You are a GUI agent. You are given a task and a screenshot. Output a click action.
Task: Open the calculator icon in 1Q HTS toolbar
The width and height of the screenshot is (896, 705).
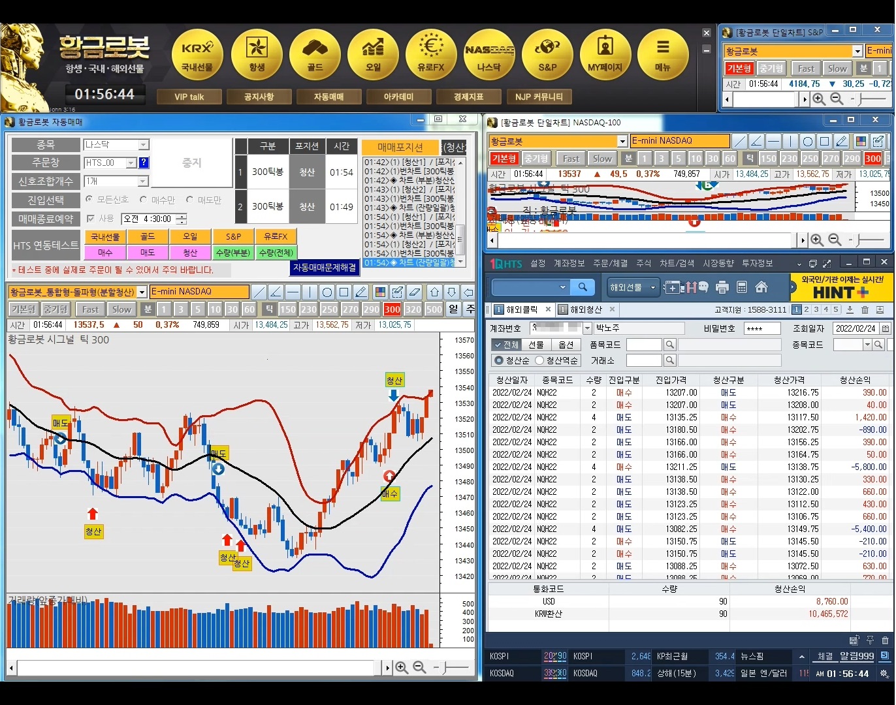[x=741, y=287]
